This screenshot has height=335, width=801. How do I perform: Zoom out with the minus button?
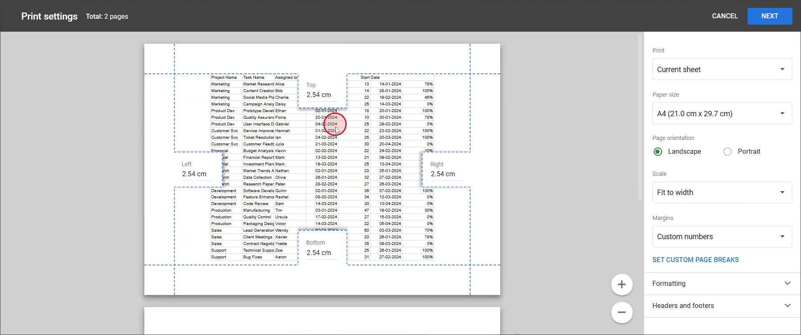coord(622,312)
